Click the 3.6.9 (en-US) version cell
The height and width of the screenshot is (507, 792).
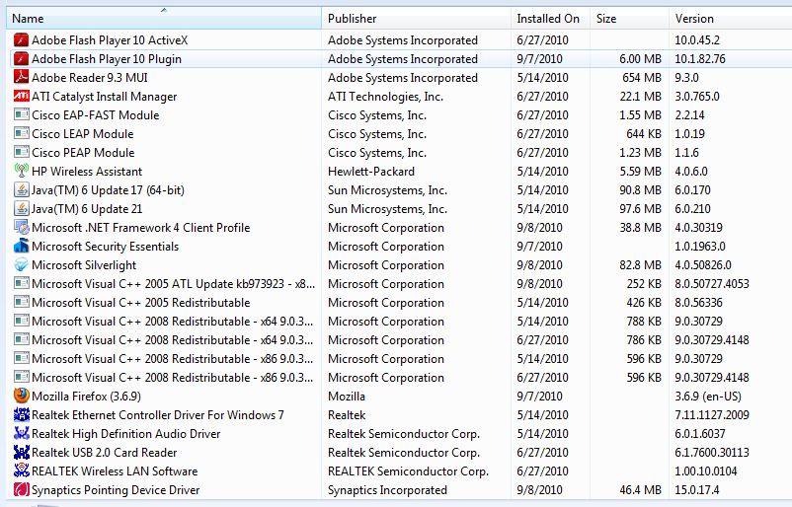coord(708,396)
